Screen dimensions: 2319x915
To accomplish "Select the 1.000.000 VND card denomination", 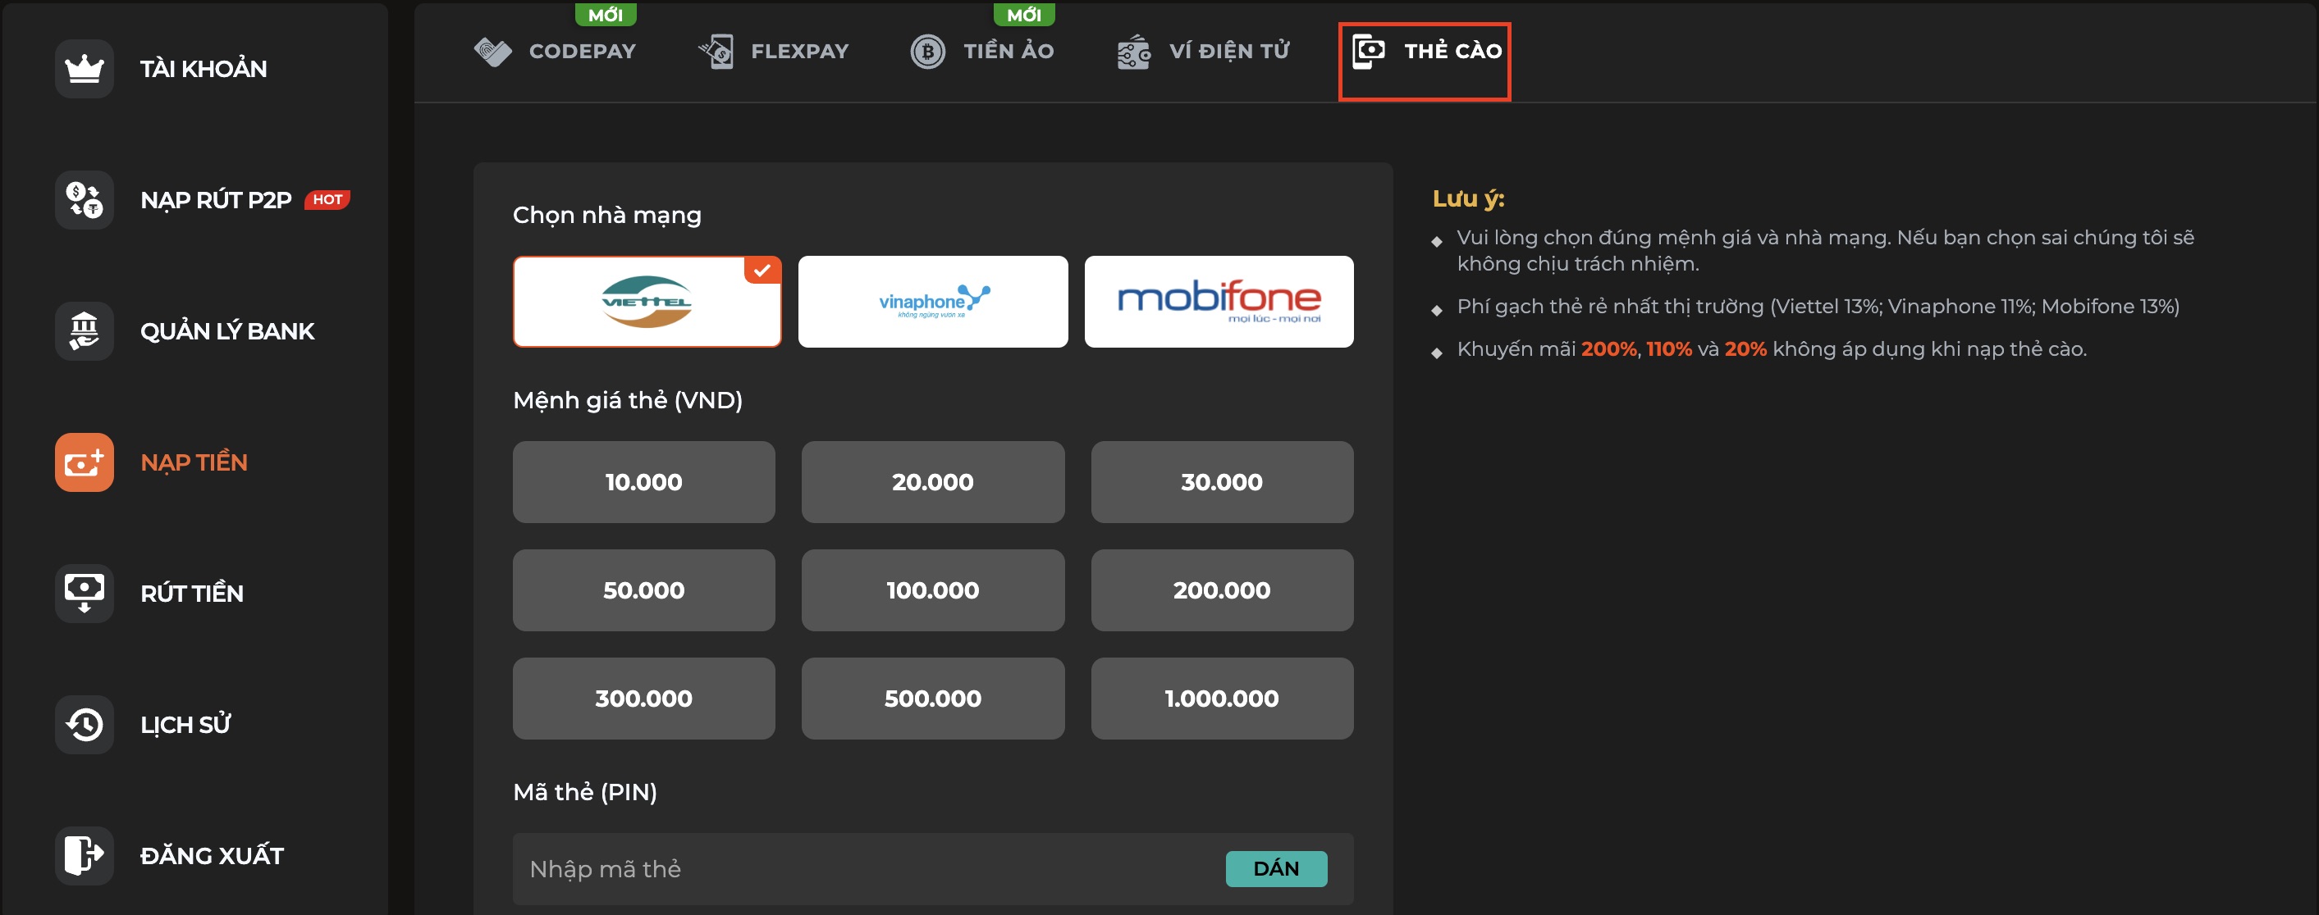I will pos(1222,698).
